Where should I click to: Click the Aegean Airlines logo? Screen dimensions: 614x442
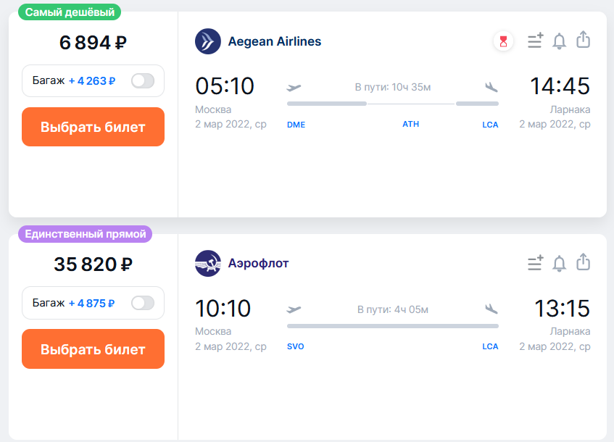(208, 41)
